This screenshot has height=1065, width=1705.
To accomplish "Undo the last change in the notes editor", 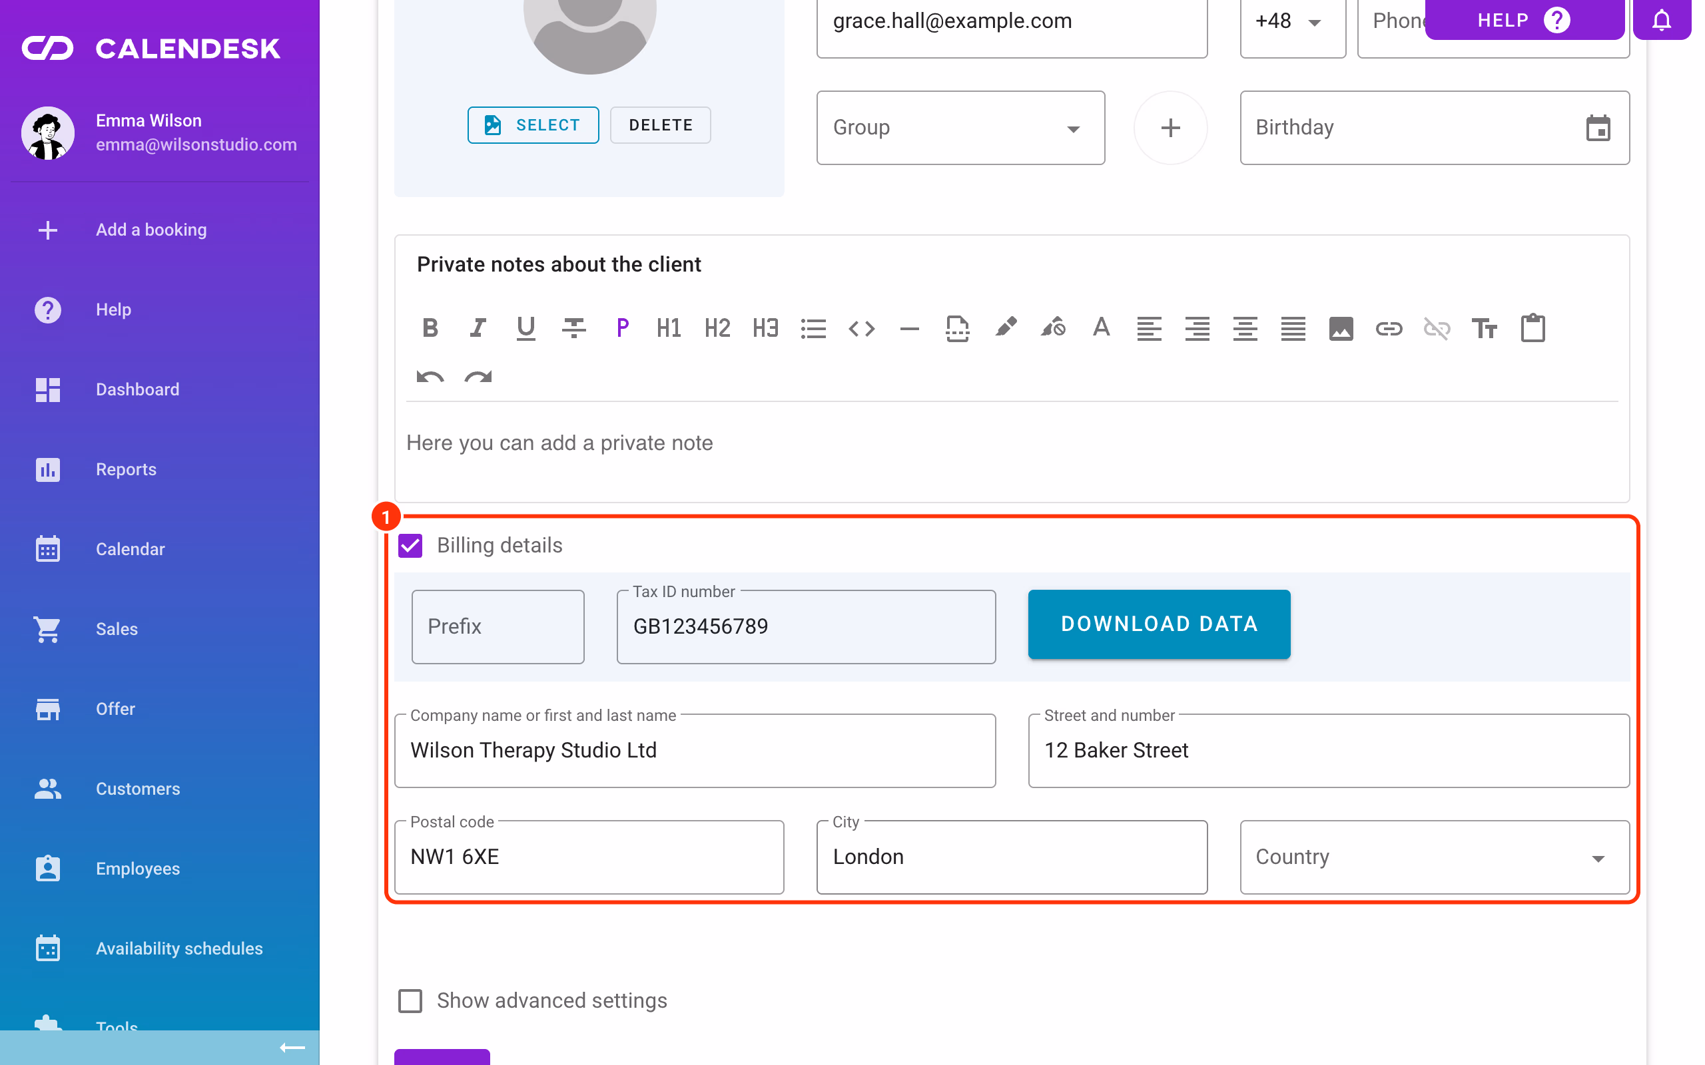I will pos(430,377).
